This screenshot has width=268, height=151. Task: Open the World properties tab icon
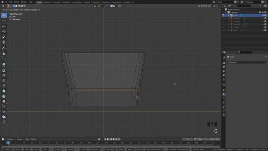(x=224, y=79)
